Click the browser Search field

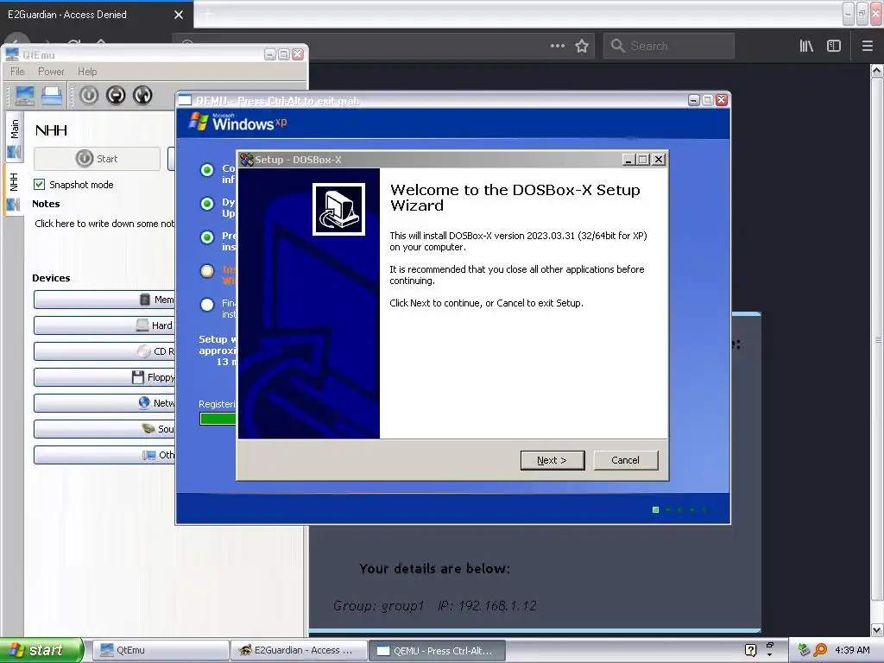[x=669, y=46]
